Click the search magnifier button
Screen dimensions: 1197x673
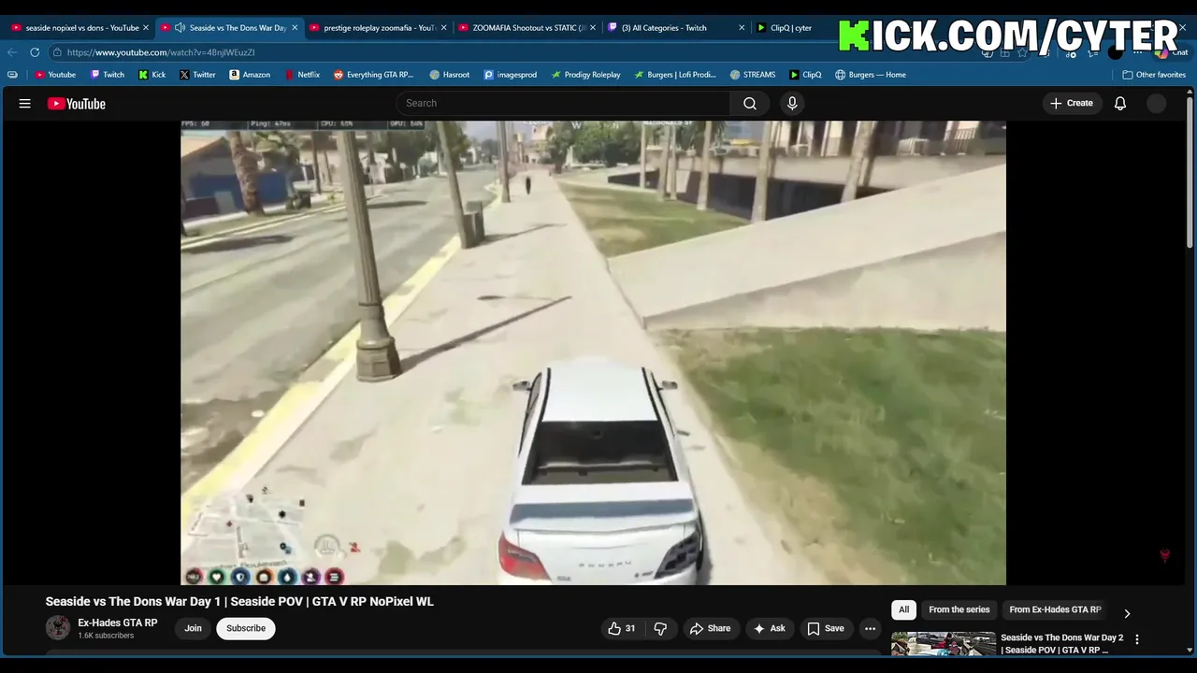point(750,104)
